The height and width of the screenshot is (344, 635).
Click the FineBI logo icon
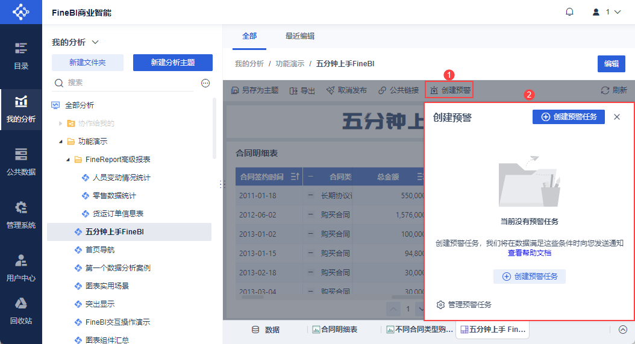click(20, 12)
